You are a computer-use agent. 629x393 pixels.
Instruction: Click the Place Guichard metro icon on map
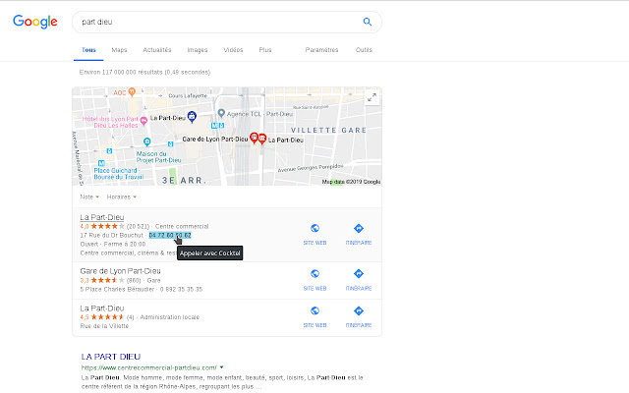[x=101, y=163]
